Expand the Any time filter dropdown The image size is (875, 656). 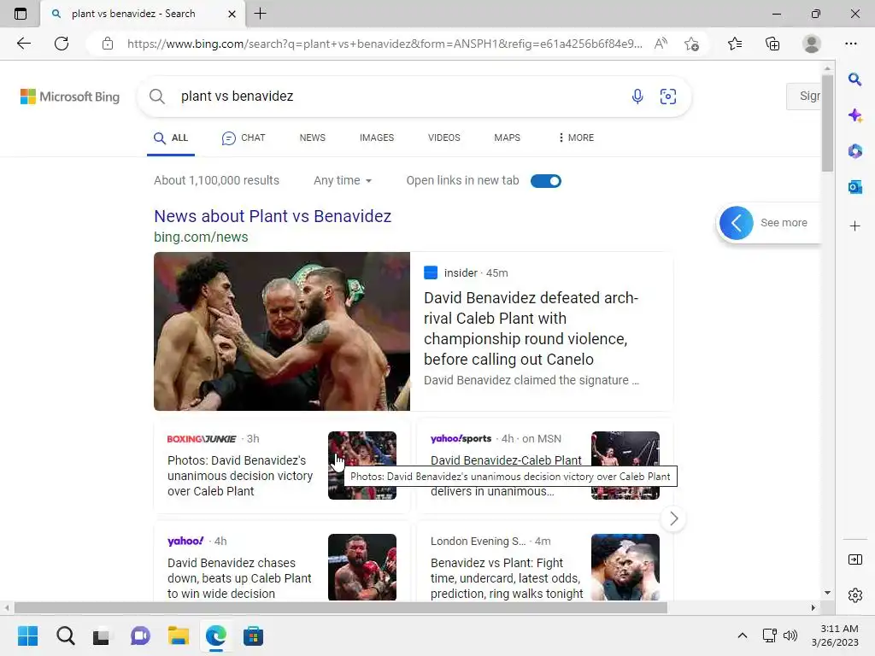click(343, 181)
